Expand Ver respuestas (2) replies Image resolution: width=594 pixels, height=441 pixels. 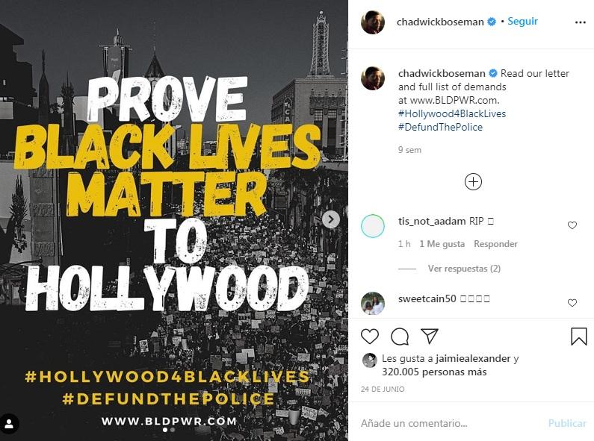tap(464, 269)
